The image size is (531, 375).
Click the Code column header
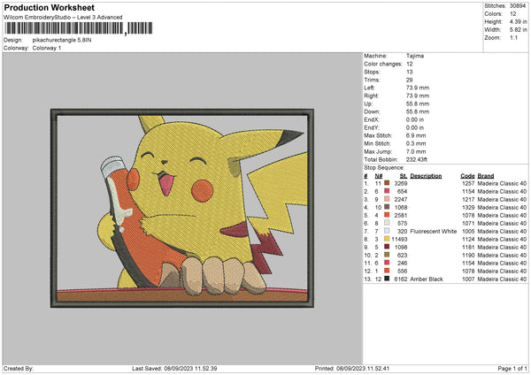[x=467, y=176]
